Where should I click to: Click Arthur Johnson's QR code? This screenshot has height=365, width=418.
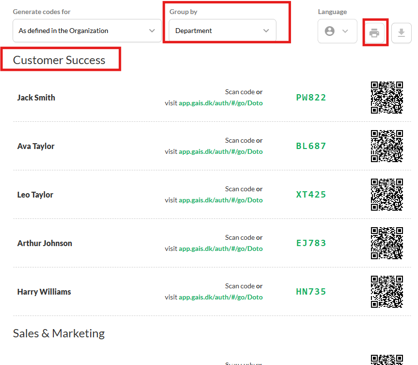click(x=387, y=243)
